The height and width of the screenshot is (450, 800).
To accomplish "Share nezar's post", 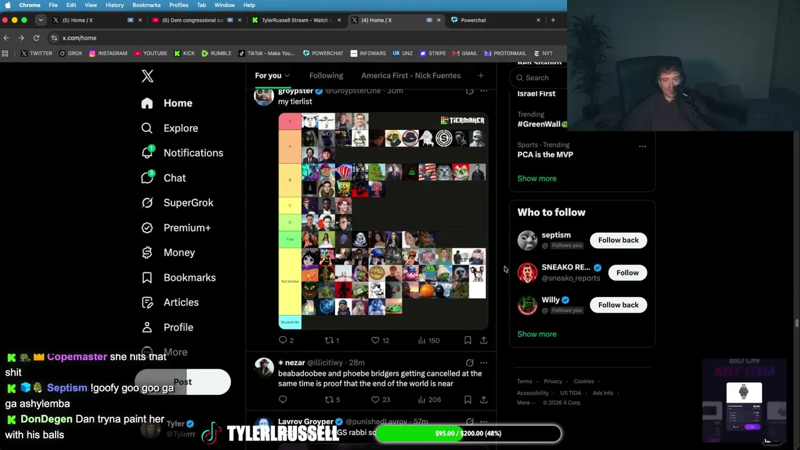I will click(484, 399).
